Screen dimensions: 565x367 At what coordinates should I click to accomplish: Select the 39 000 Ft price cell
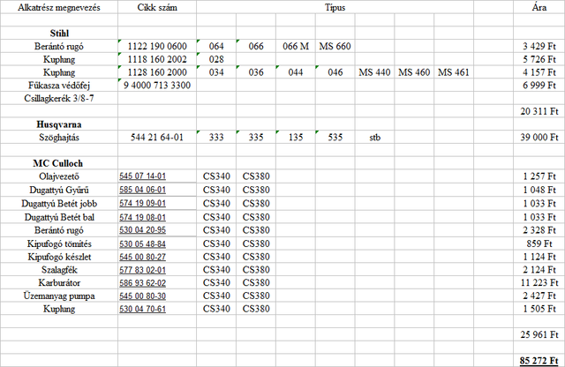point(539,138)
